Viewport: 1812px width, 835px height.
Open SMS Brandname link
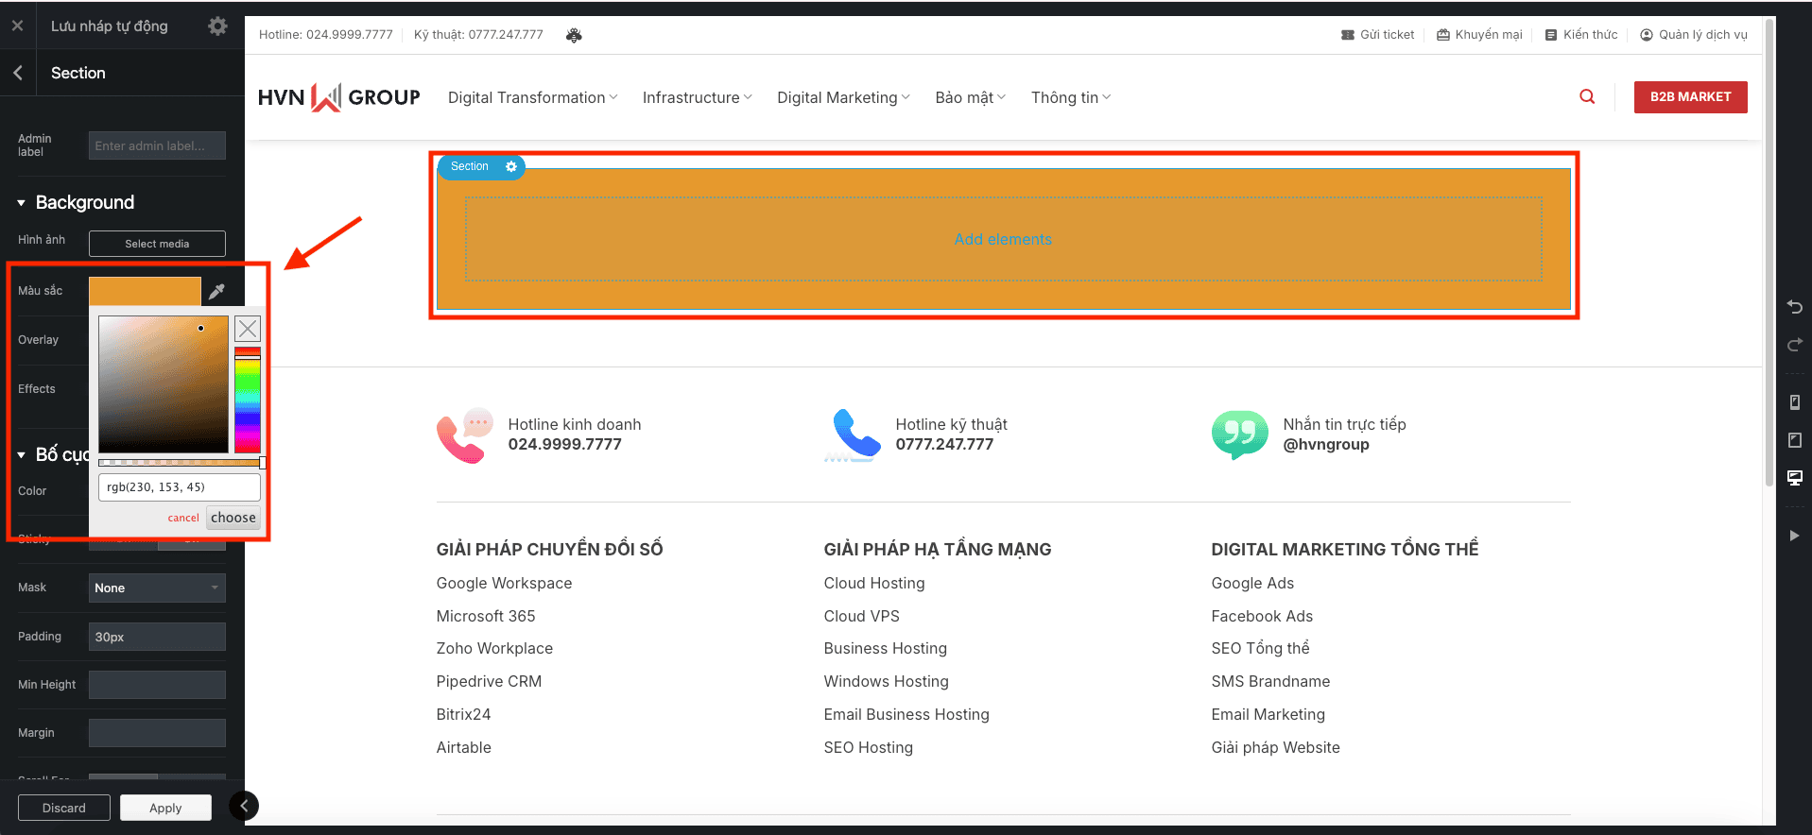[1270, 682]
